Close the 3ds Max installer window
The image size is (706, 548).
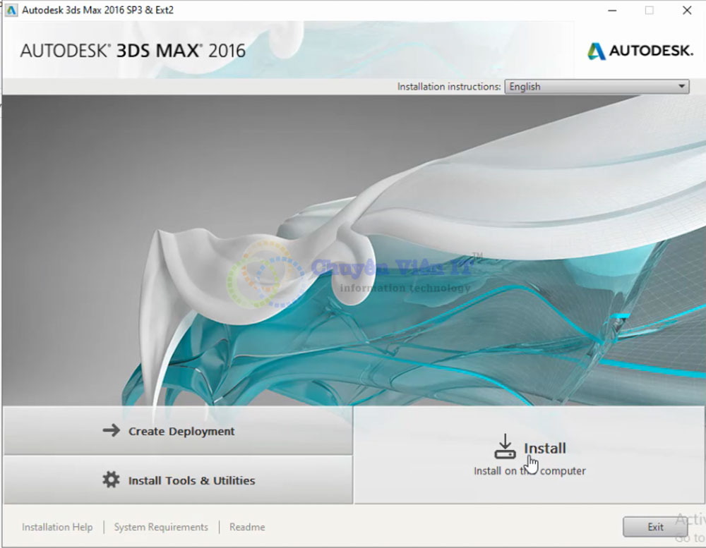pyautogui.click(x=687, y=11)
